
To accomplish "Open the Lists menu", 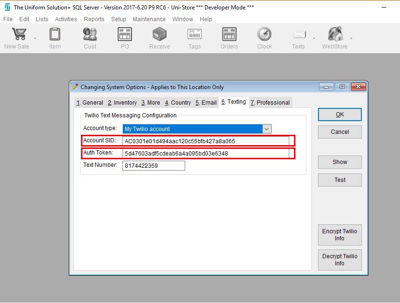I will coord(42,19).
